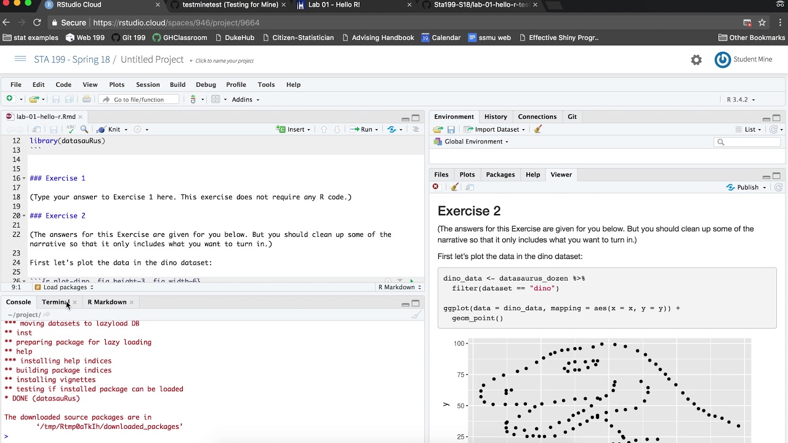Click the red remove viewer item icon
Viewport: 788px width, 443px height.
436,187
